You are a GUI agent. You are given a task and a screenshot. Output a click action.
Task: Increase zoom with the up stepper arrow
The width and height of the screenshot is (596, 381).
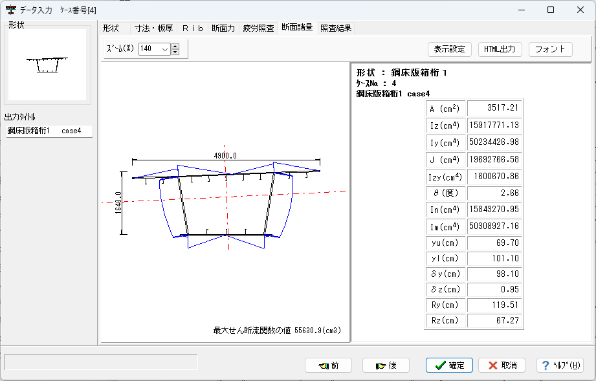175,46
